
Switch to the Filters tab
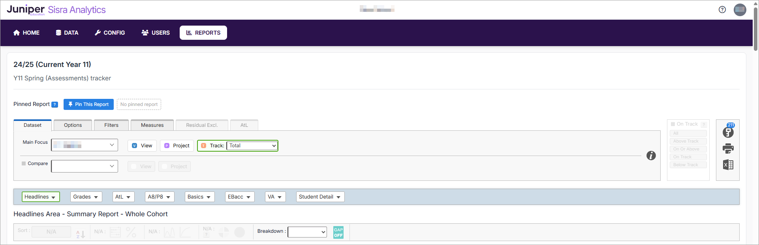(111, 125)
